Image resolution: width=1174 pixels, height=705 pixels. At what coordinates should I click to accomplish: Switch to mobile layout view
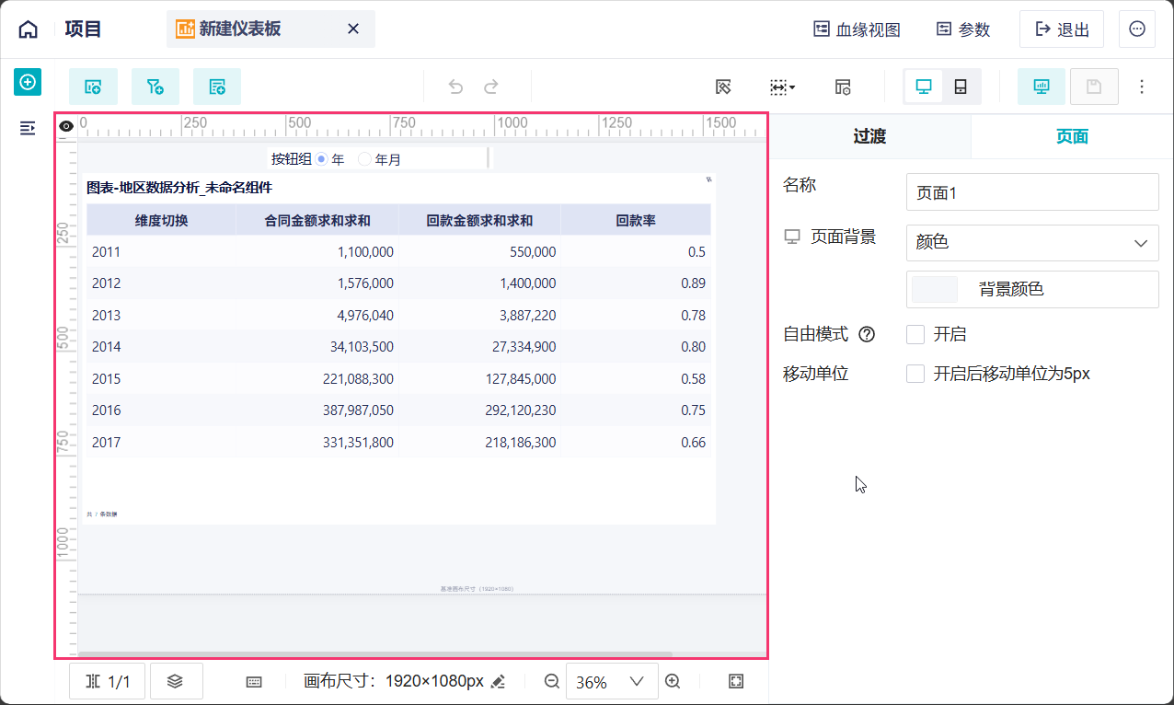point(961,87)
